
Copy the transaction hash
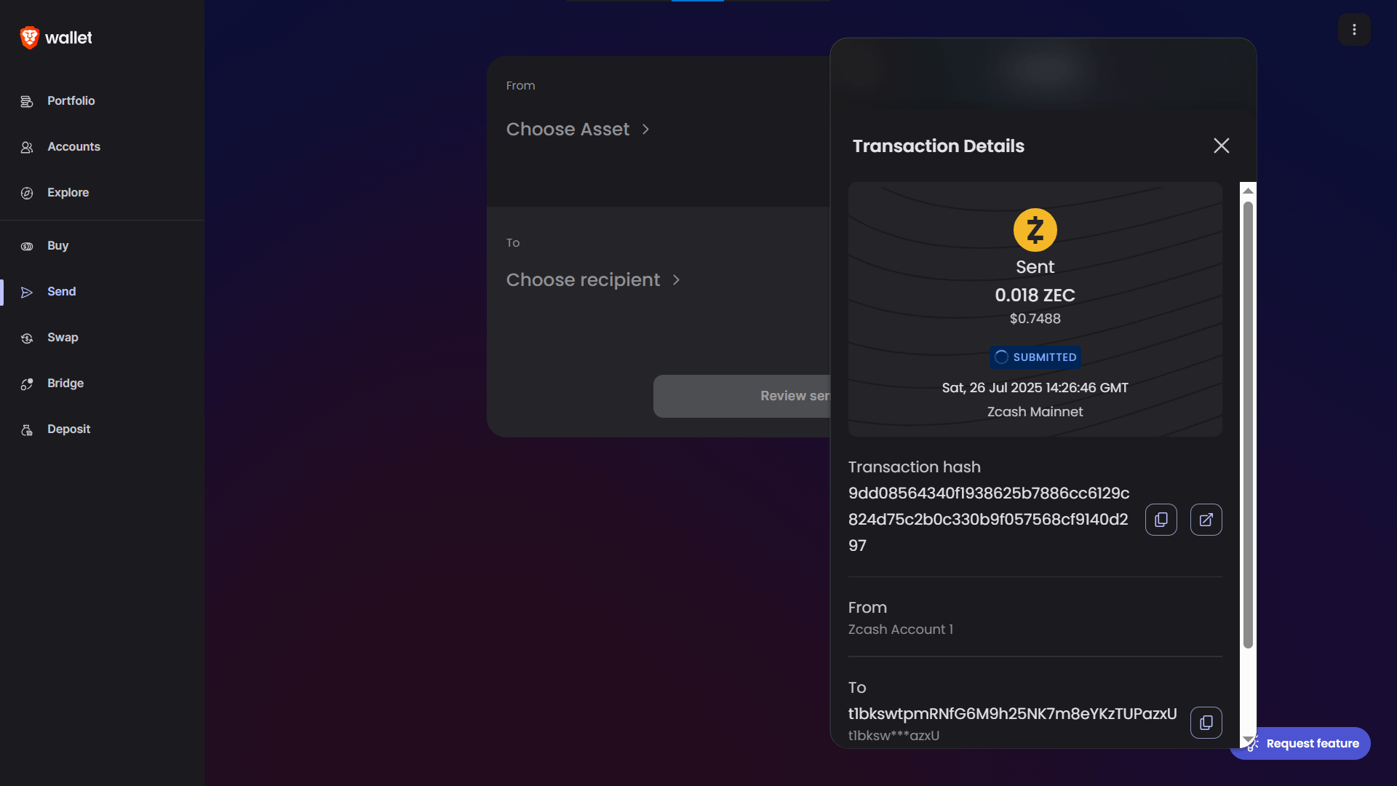[1161, 520]
